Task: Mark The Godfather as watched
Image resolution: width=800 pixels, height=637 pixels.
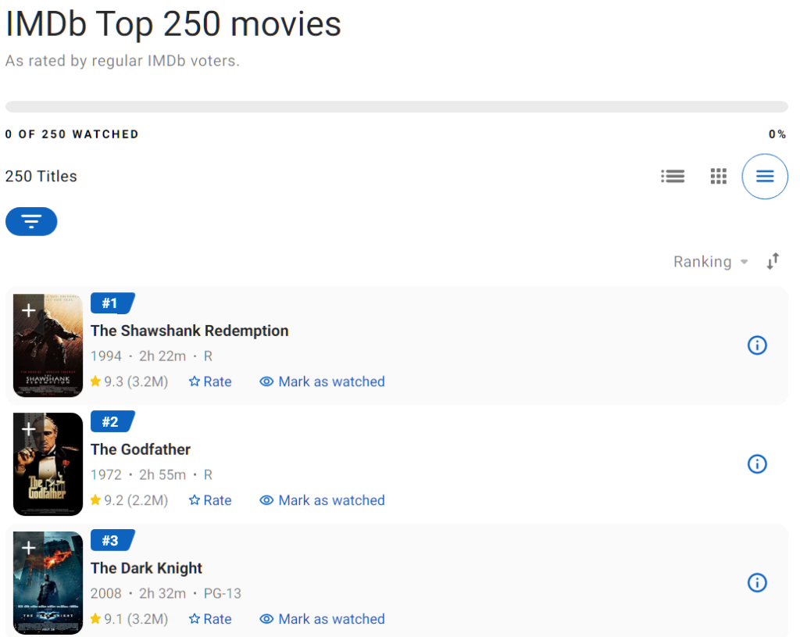Action: [x=322, y=500]
